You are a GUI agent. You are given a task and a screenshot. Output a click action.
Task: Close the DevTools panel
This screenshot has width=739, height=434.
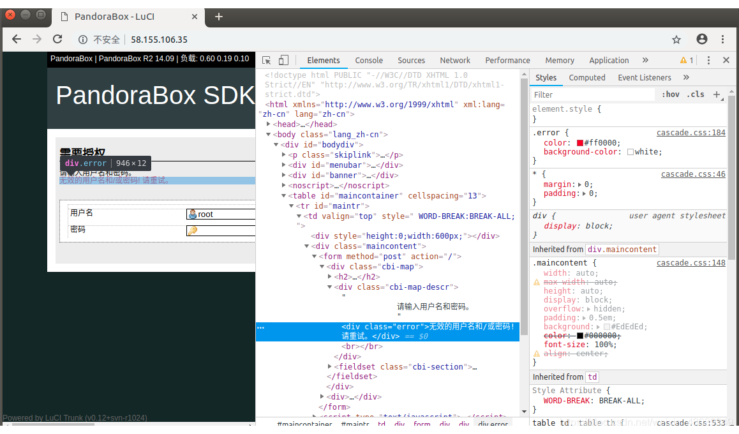pyautogui.click(x=726, y=61)
